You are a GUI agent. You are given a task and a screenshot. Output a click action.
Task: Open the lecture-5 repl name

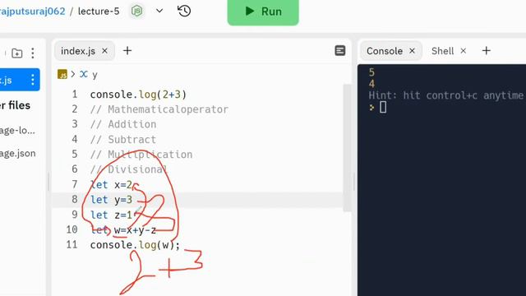[99, 11]
